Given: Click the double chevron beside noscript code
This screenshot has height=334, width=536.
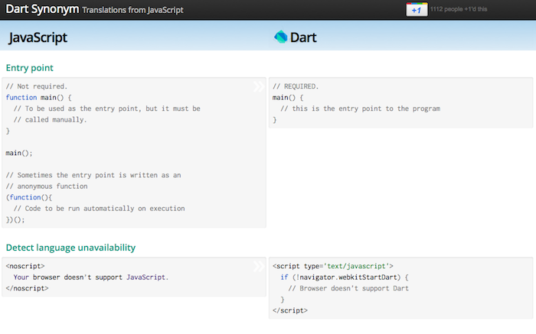Looking at the screenshot, I should click(259, 266).
